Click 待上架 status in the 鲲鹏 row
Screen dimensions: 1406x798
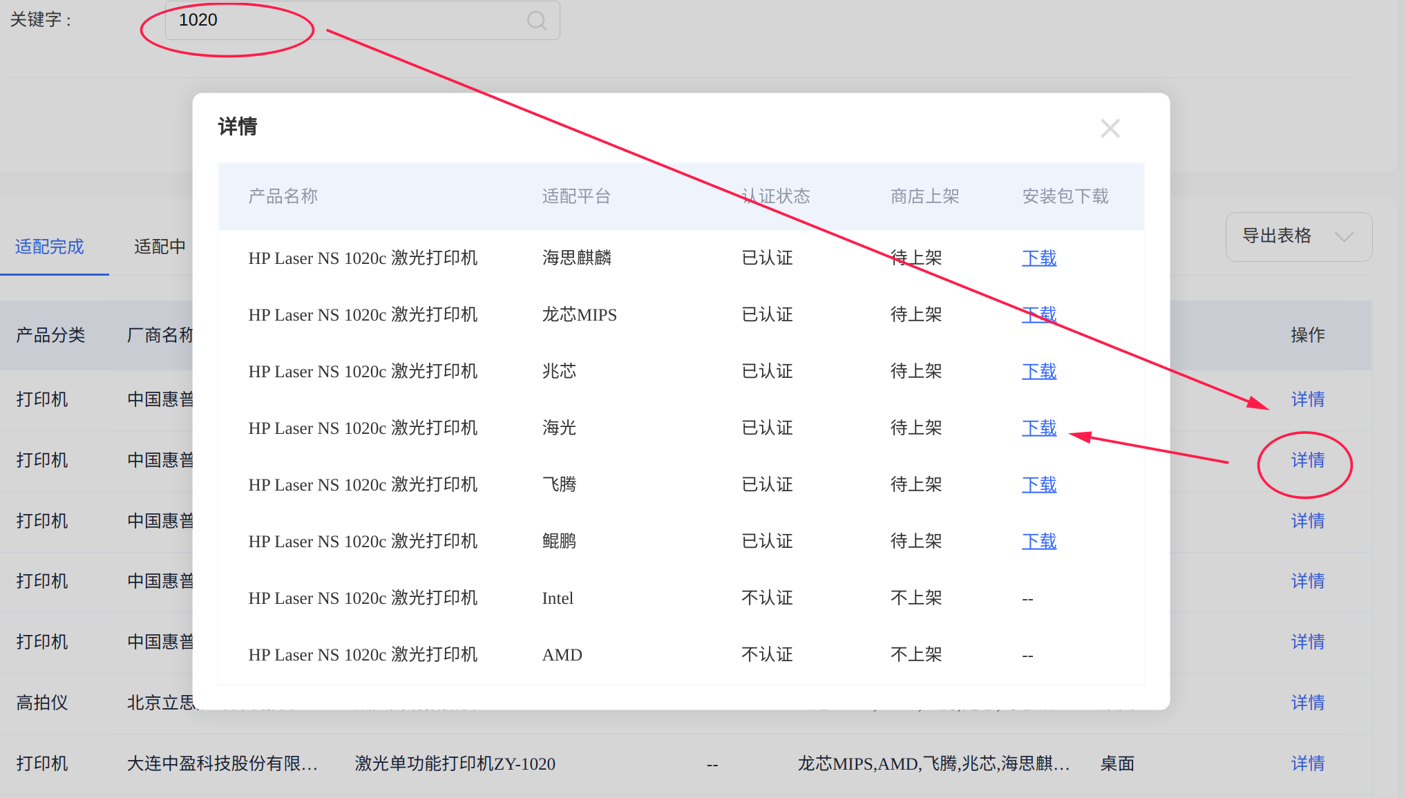coord(916,542)
